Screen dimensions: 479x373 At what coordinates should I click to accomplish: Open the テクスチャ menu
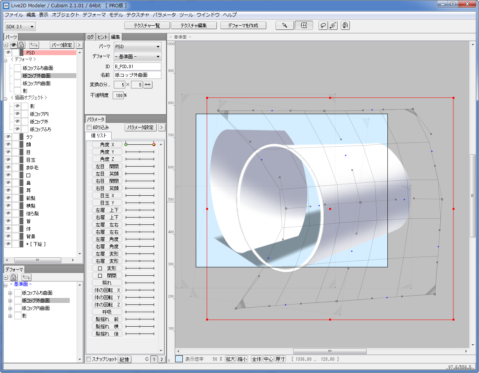pos(138,15)
